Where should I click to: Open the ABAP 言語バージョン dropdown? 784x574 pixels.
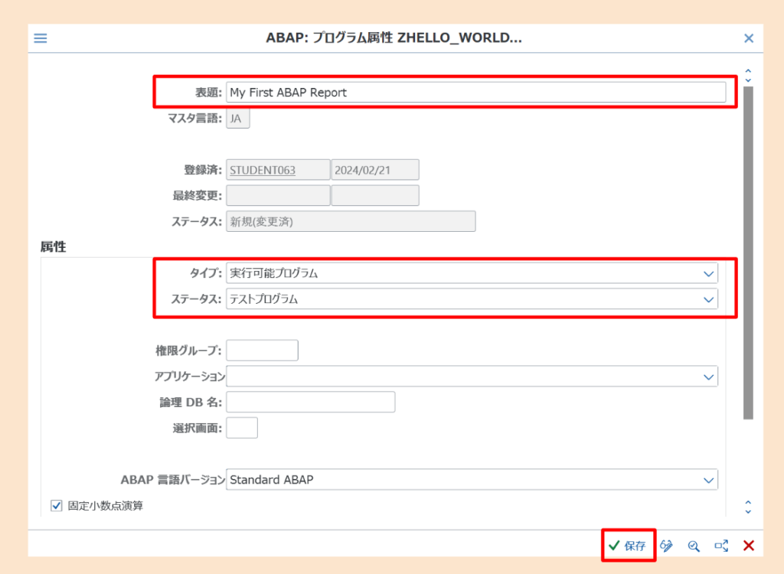pos(708,479)
